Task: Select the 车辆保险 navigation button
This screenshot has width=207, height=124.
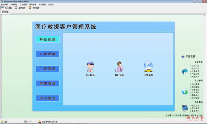Action: (48, 54)
